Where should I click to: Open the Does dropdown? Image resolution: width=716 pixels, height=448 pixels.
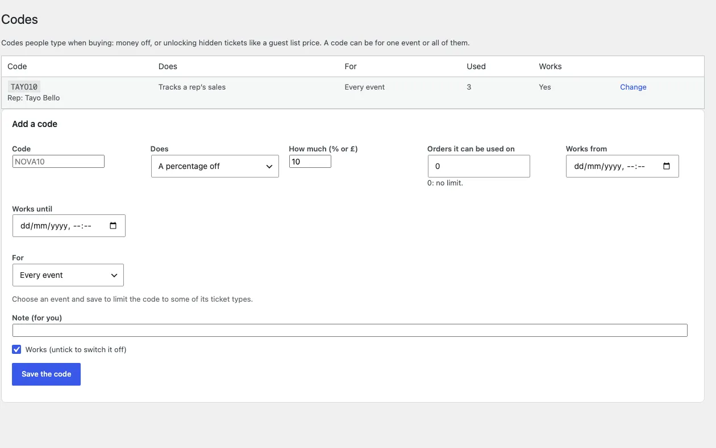pos(215,166)
